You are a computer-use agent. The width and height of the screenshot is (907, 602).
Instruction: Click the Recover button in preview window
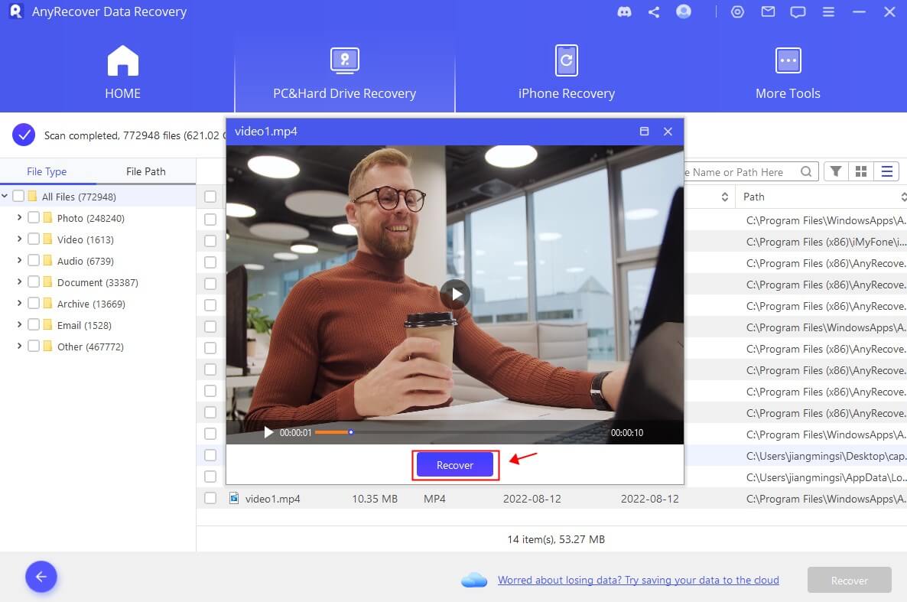point(454,464)
